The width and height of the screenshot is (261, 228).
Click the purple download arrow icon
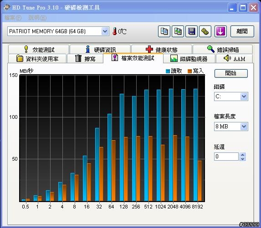(220, 31)
